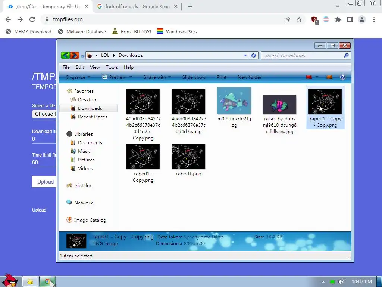Click the Slide show button

coord(194,77)
